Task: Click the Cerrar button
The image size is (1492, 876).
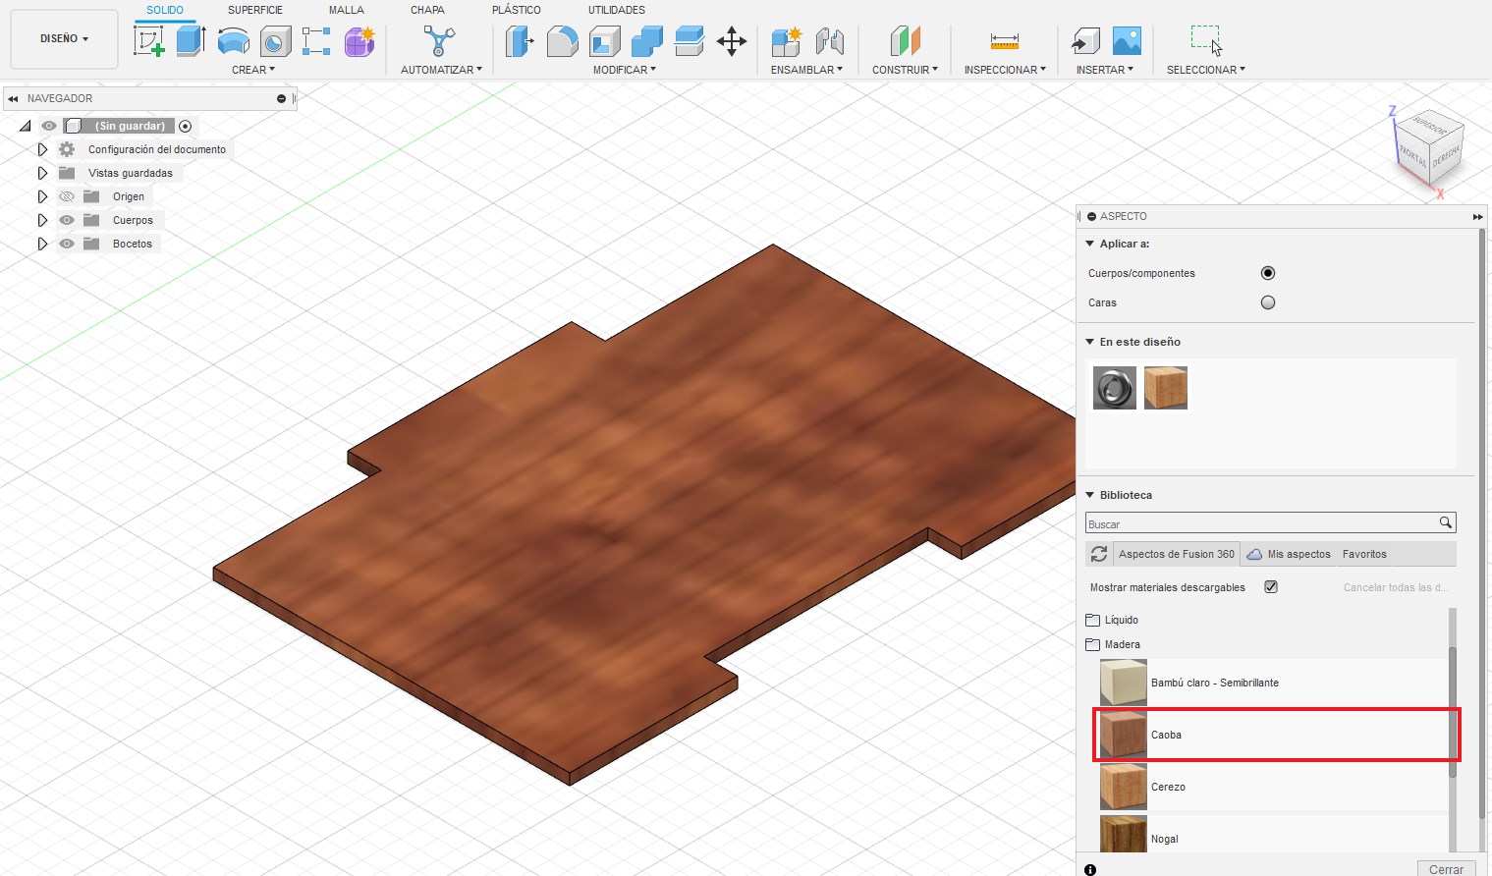Action: click(x=1446, y=869)
